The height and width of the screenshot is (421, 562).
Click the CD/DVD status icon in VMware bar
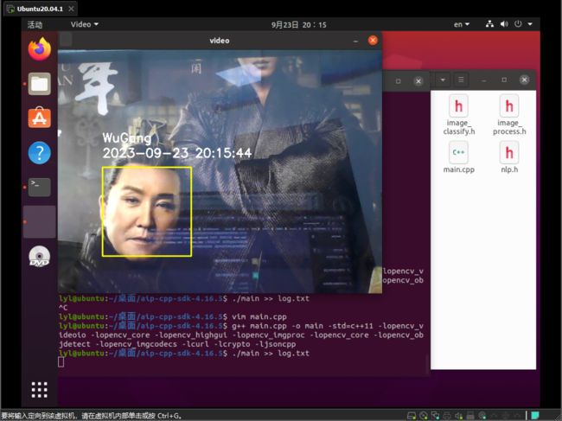[424, 416]
